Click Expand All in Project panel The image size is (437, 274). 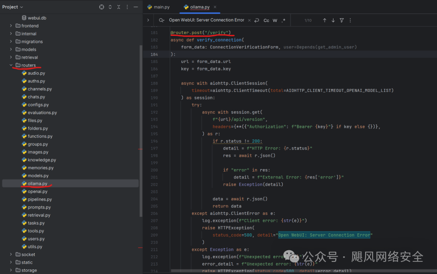point(110,7)
